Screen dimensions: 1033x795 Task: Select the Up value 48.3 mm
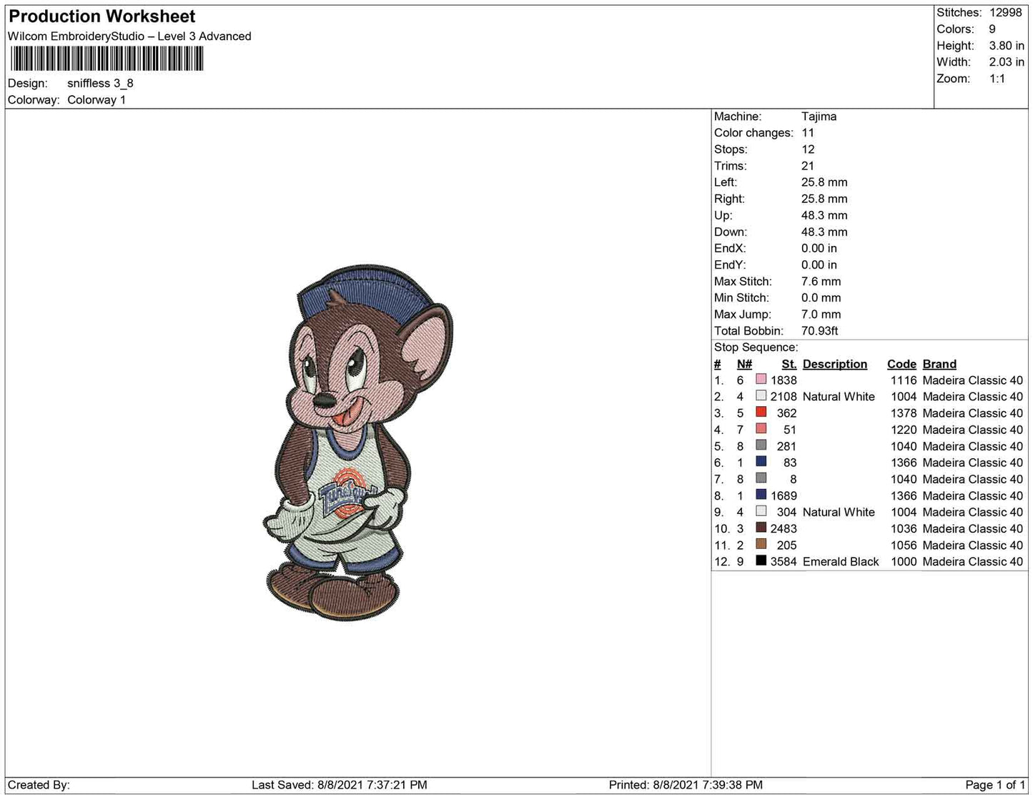tap(824, 215)
